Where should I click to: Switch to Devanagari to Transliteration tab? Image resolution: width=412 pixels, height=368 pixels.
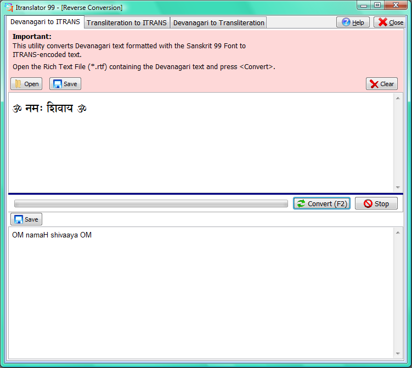[x=218, y=23]
